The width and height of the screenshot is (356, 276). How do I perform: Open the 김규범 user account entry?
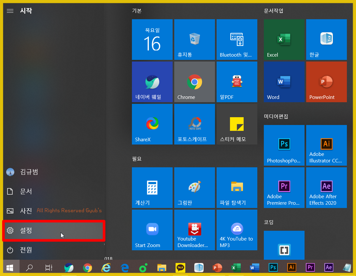tap(54, 172)
